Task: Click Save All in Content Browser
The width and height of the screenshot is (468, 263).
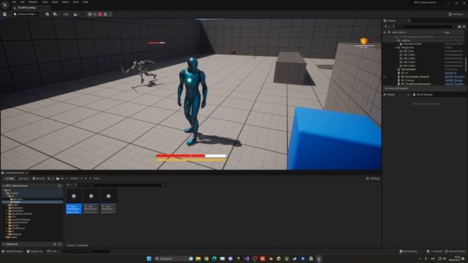Action: coord(39,178)
